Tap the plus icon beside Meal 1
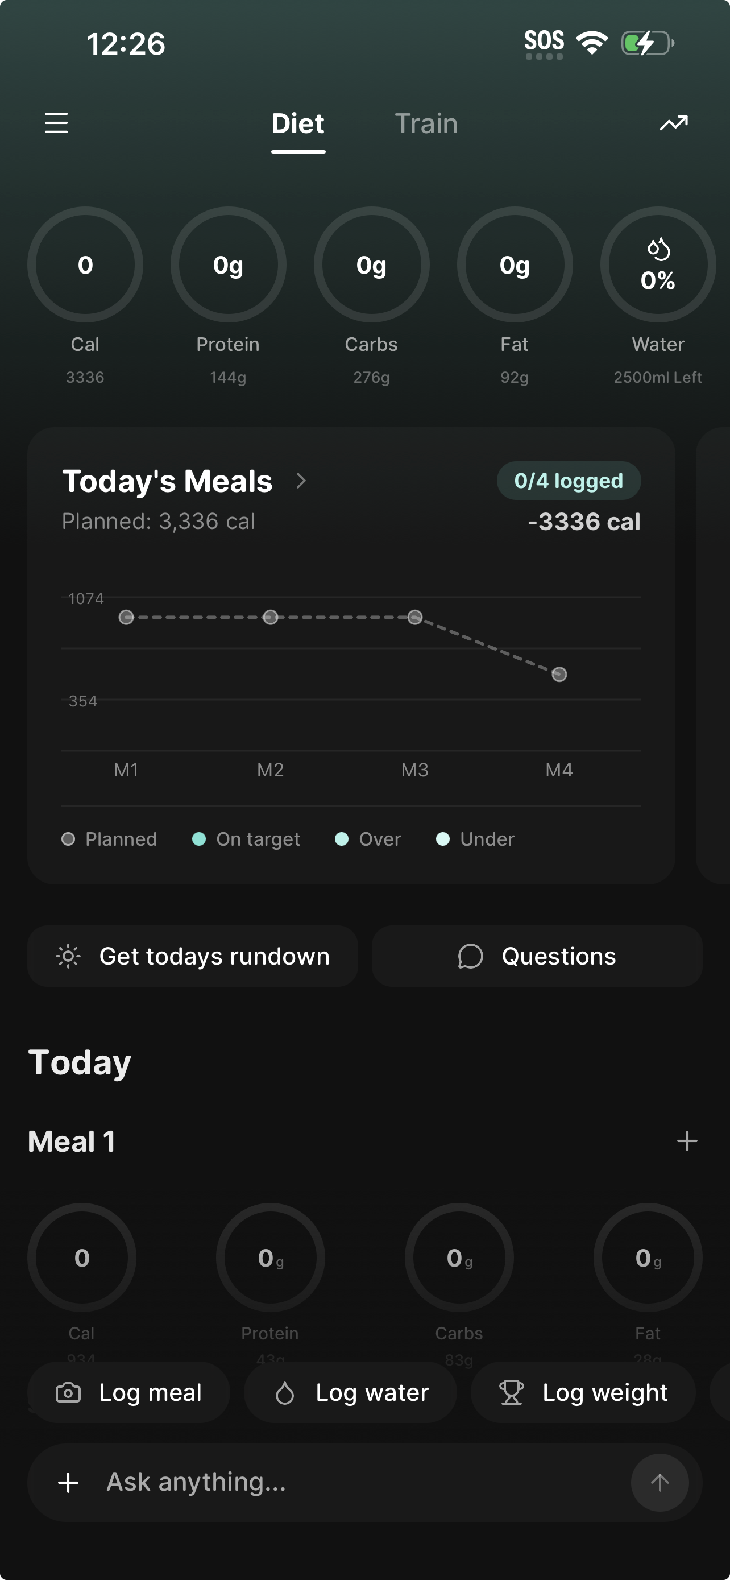 tap(686, 1141)
